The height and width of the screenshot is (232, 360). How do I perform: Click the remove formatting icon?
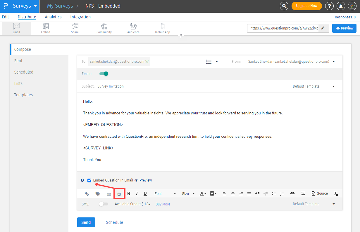tap(336, 193)
